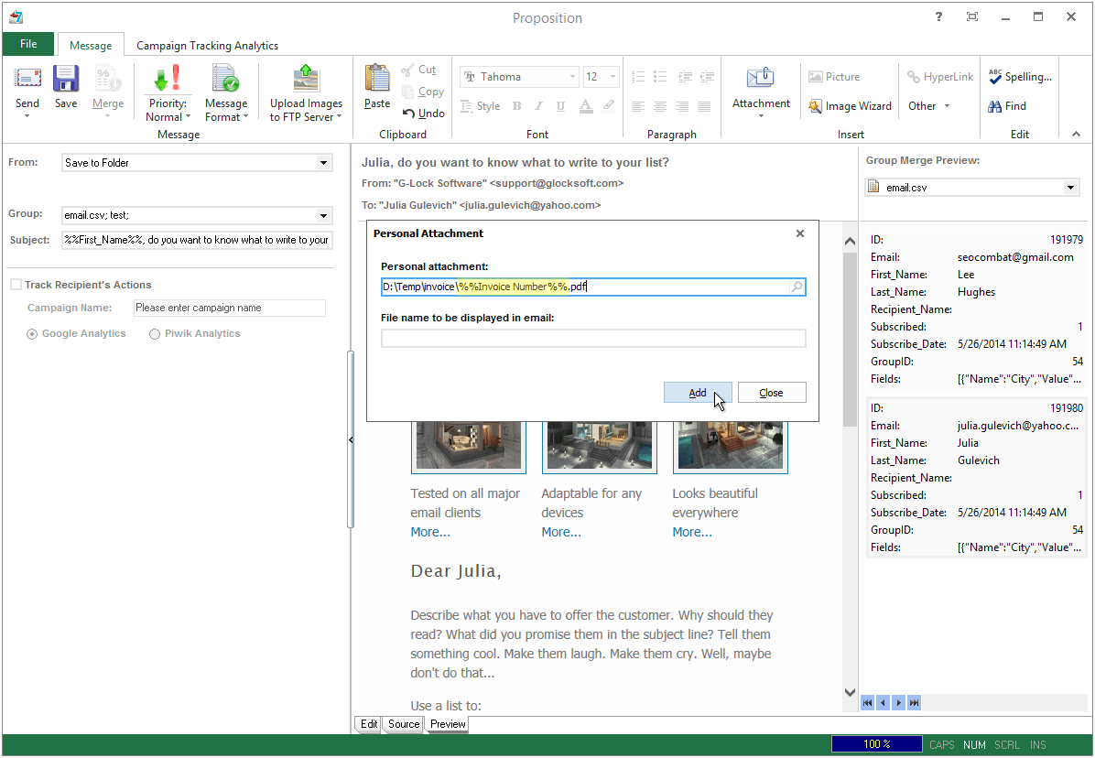1095x758 pixels.
Task: Open the font size 12 dropdown
Action: click(613, 77)
